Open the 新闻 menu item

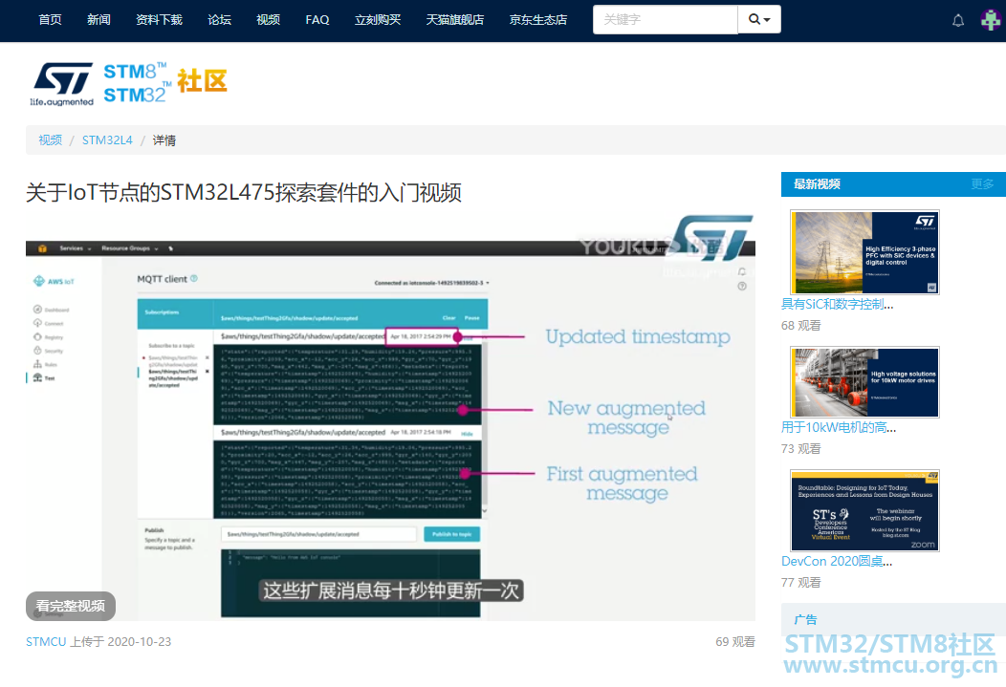(x=98, y=20)
